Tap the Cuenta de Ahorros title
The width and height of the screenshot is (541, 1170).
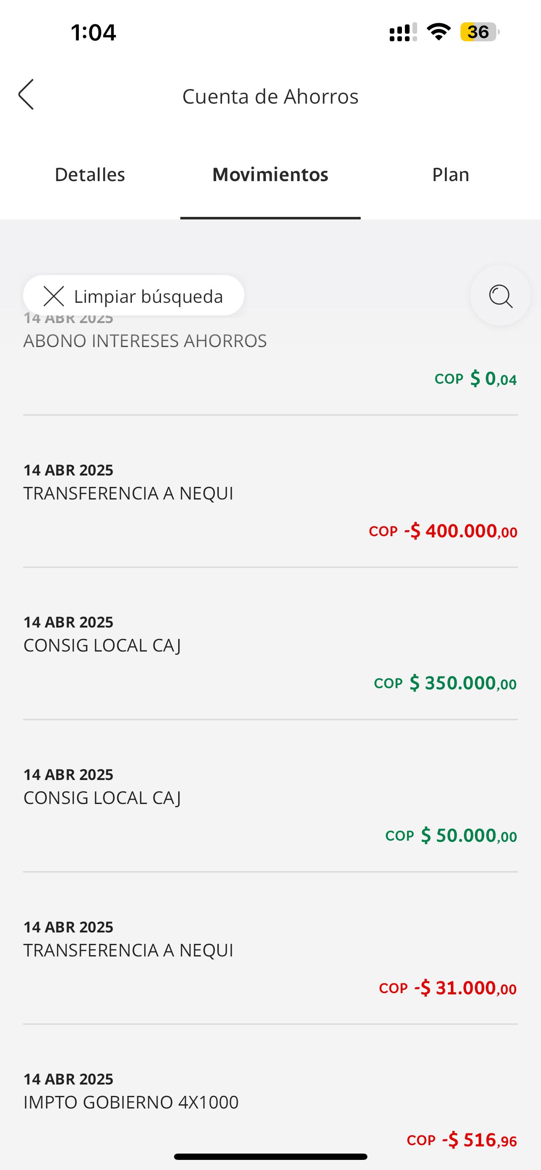[270, 96]
